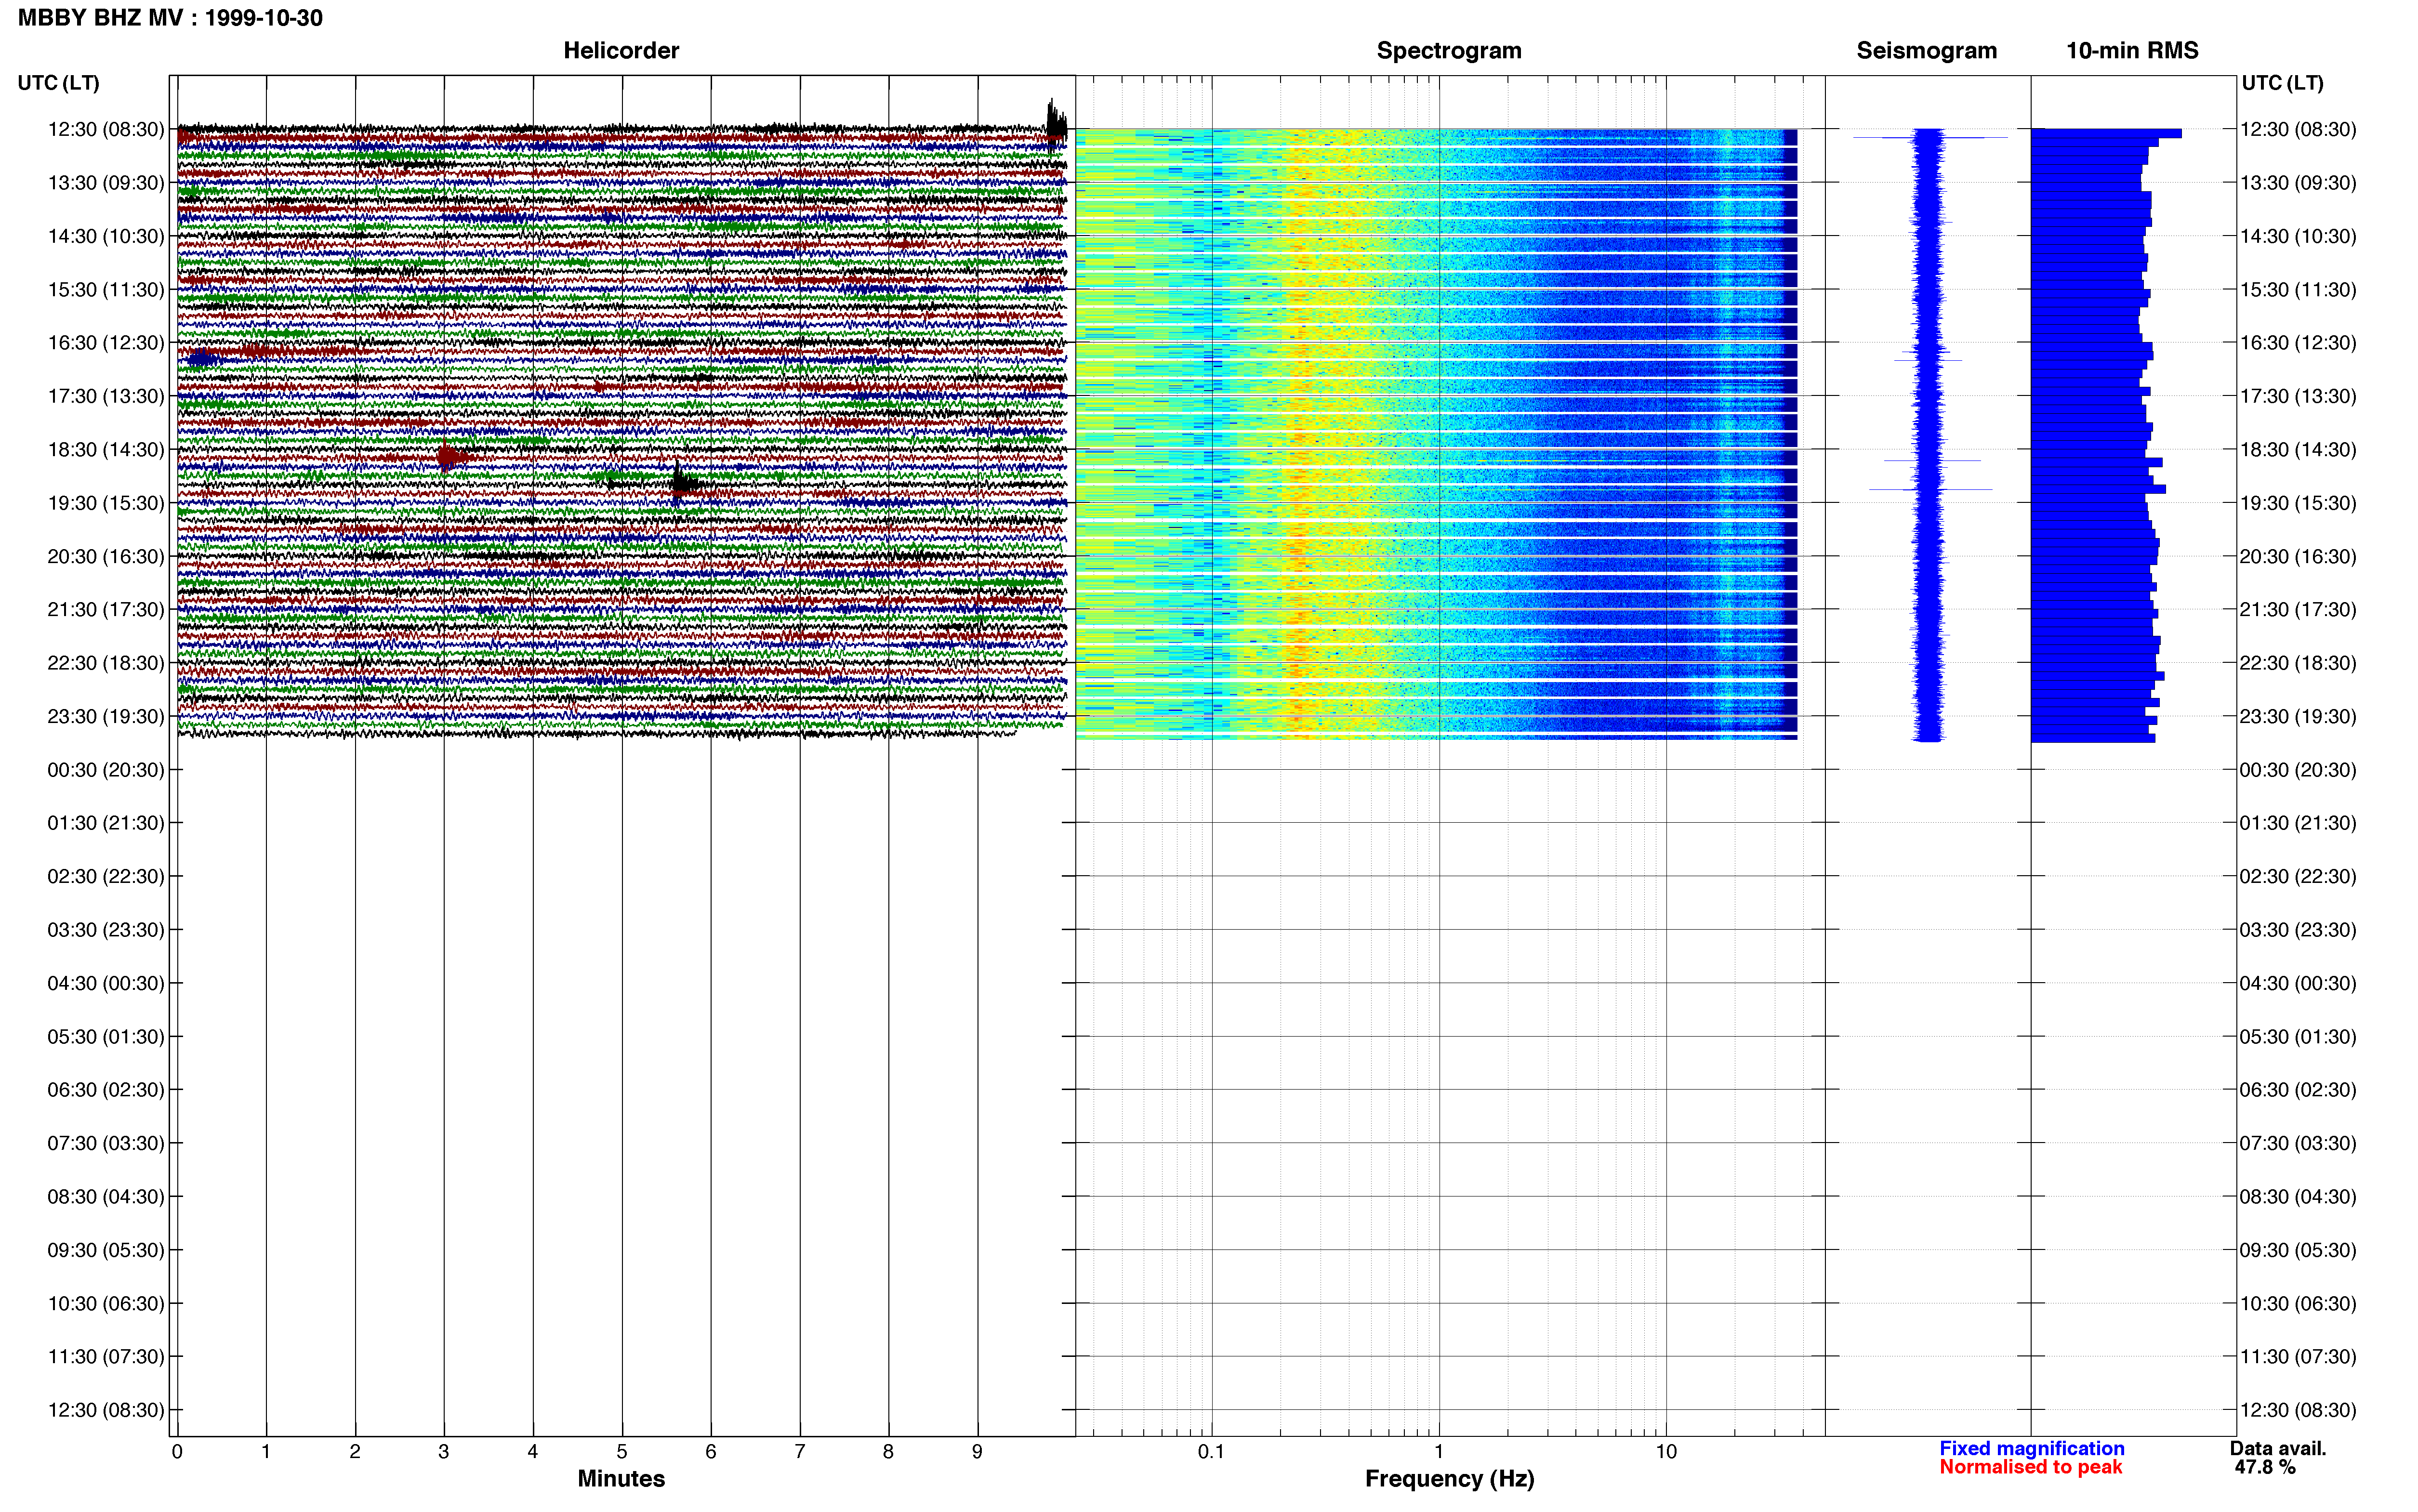Click right time label 17:30 (13:30)
The image size is (2418, 1512).
click(x=2298, y=396)
